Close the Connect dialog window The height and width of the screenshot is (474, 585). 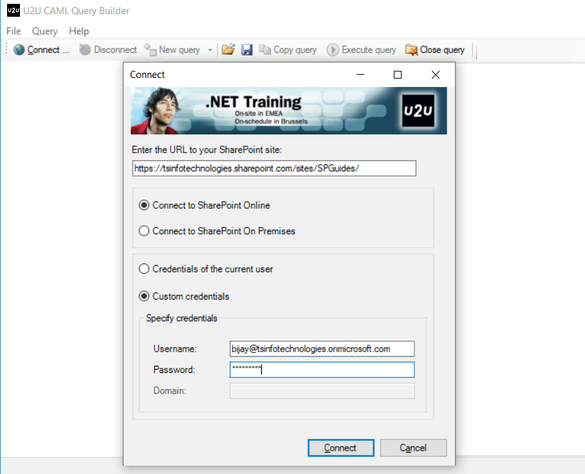(436, 75)
